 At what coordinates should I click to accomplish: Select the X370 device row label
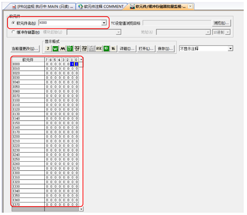(28, 205)
